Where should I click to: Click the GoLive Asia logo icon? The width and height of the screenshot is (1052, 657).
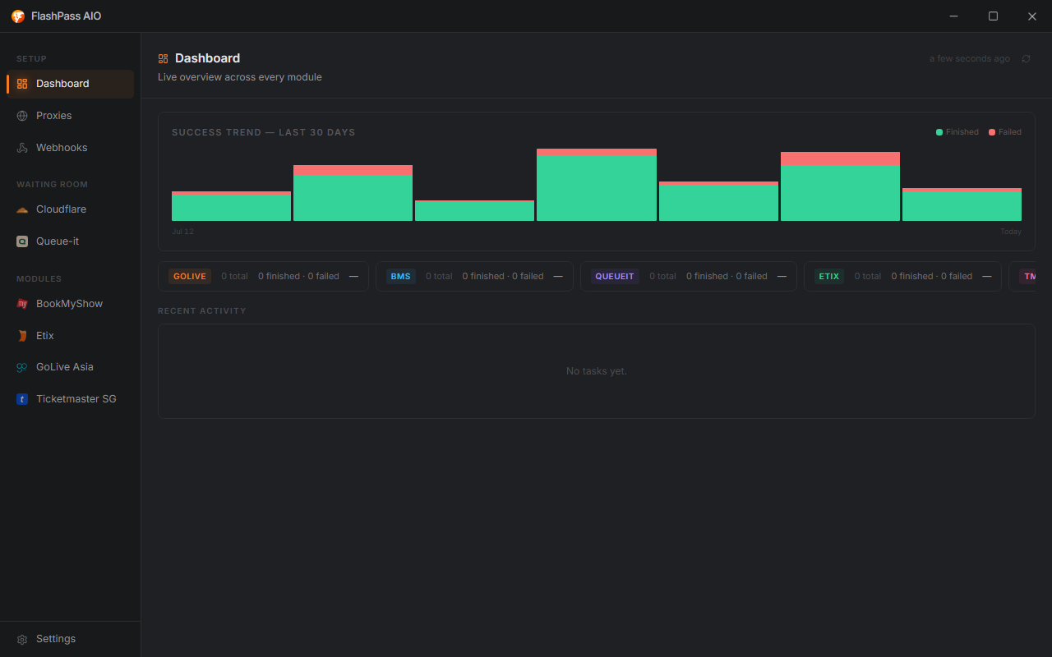pyautogui.click(x=22, y=367)
